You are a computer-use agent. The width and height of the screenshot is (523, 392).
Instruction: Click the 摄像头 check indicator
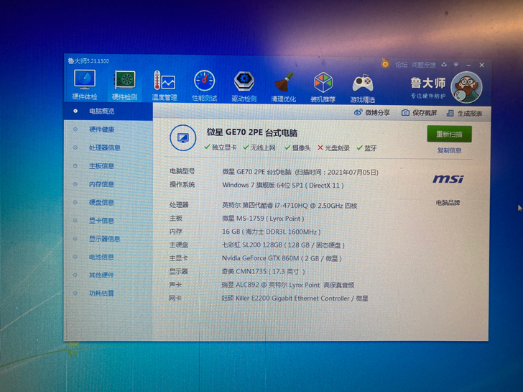point(297,147)
